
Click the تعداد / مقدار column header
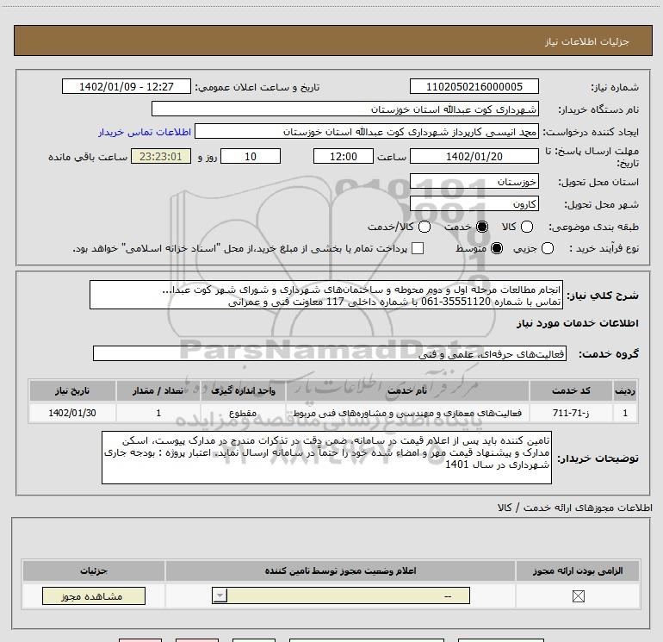158,390
